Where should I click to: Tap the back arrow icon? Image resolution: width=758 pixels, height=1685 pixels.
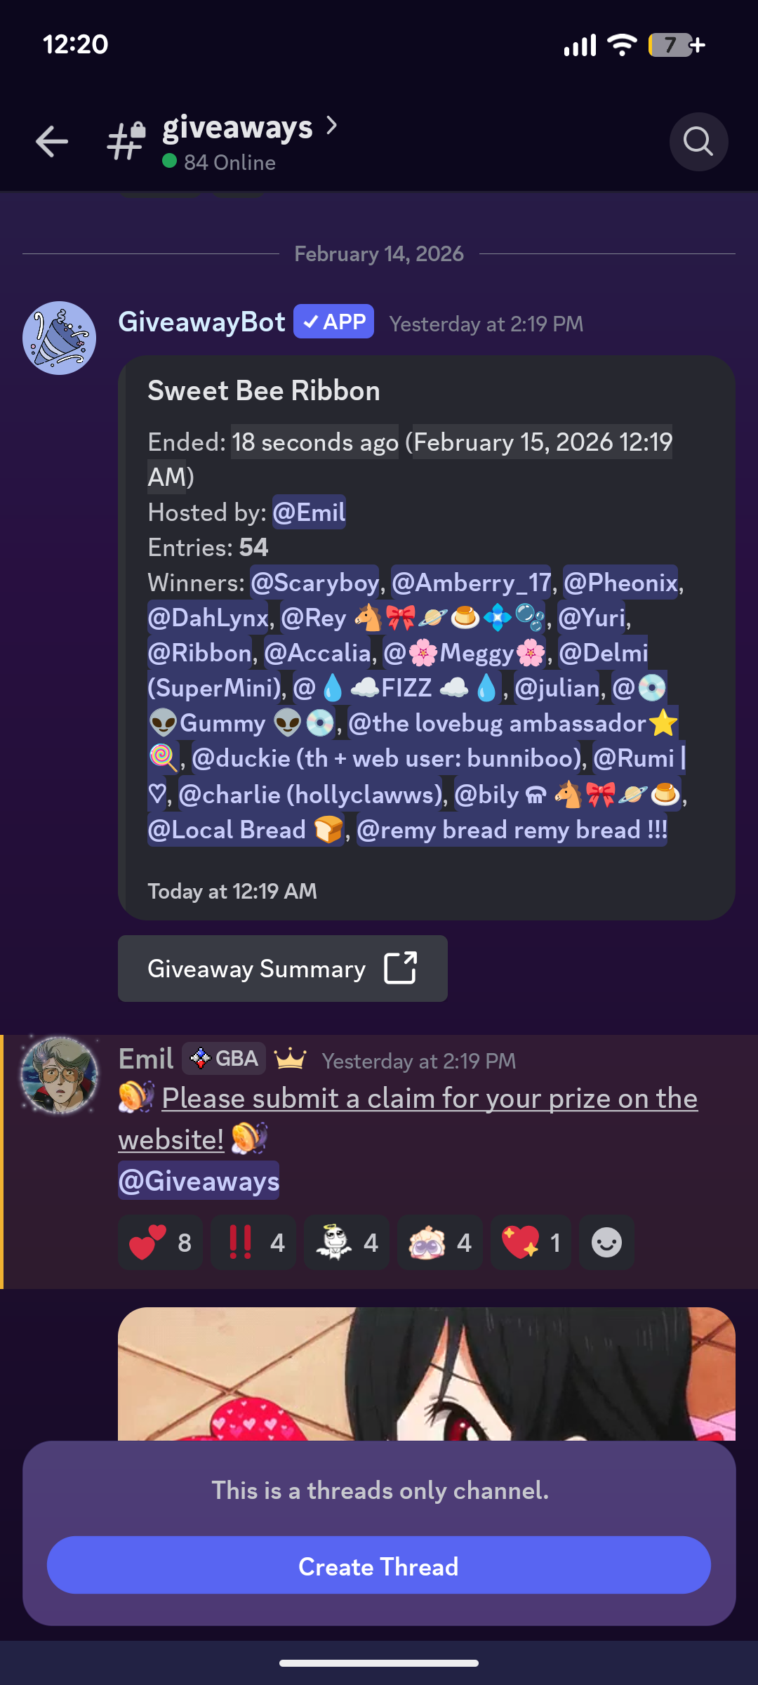(52, 142)
